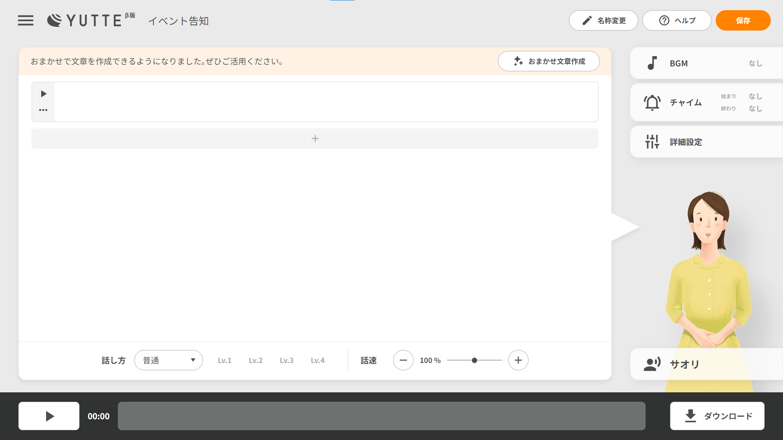
Task: Decrease speech speed with minus button
Action: [x=403, y=361]
